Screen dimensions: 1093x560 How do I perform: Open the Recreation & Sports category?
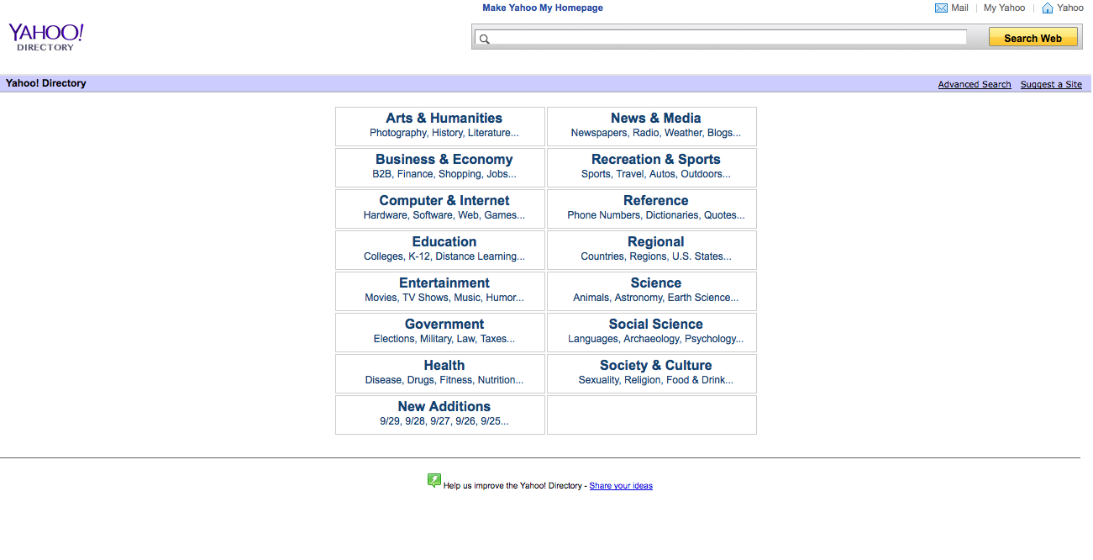pyautogui.click(x=655, y=159)
